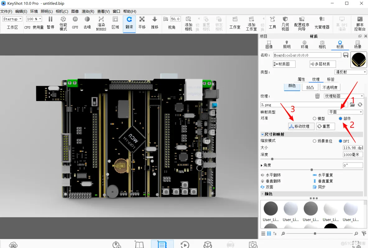Image resolution: width=368 pixels, height=248 pixels.
Task: Toggle 垂直翻转 vertical flip
Action: click(271, 181)
